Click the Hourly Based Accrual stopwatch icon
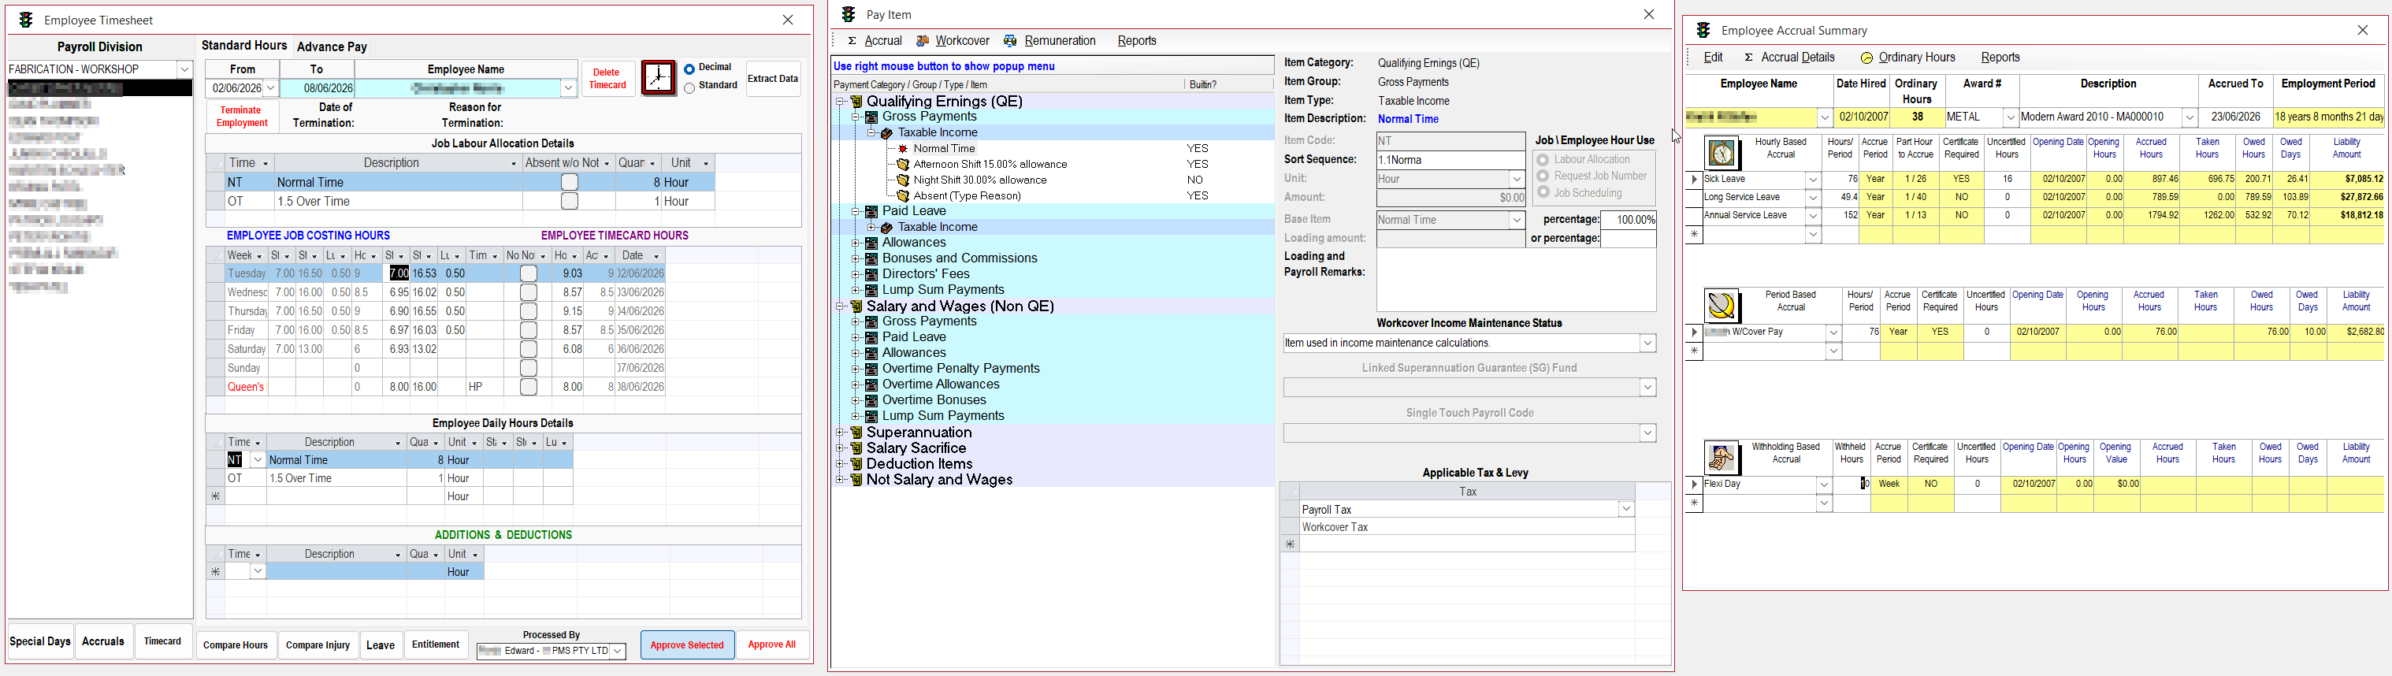Screen dimensions: 2392x676 click(1722, 151)
